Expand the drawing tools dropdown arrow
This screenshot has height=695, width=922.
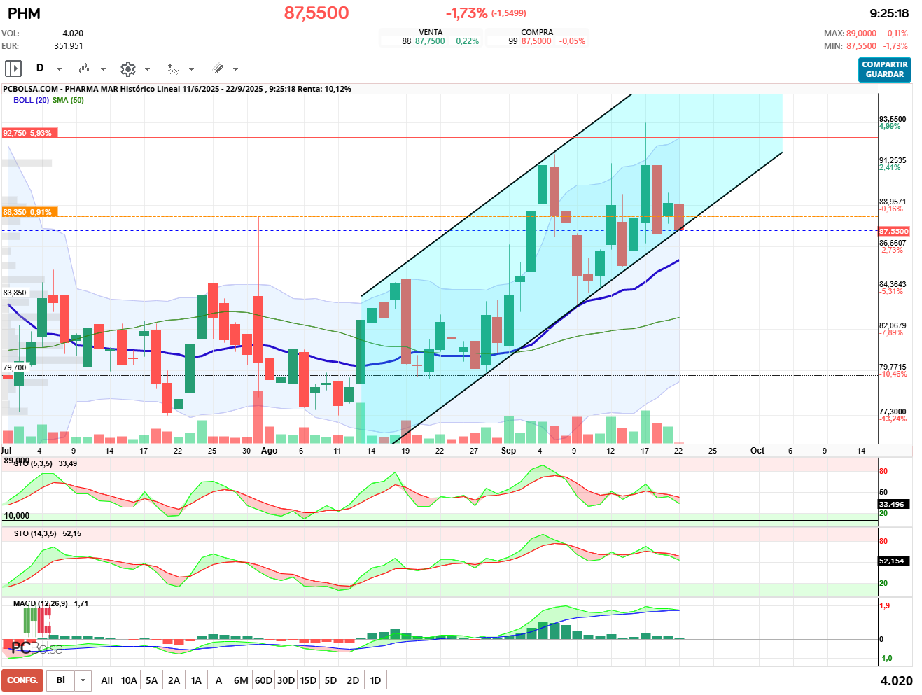coord(235,69)
